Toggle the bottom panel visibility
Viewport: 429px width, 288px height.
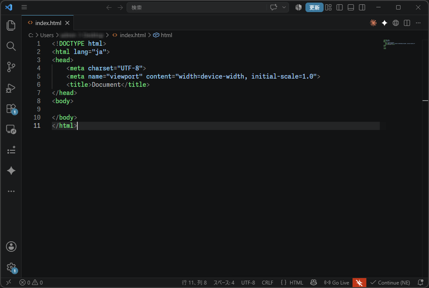(351, 7)
